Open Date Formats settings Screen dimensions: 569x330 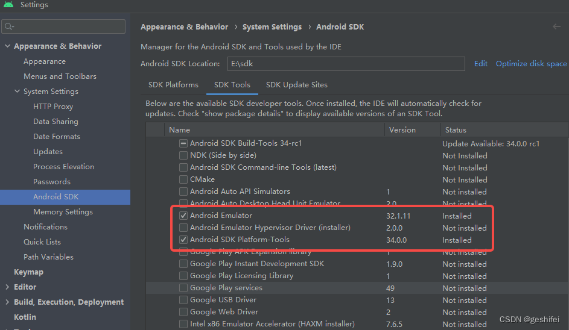tap(57, 137)
